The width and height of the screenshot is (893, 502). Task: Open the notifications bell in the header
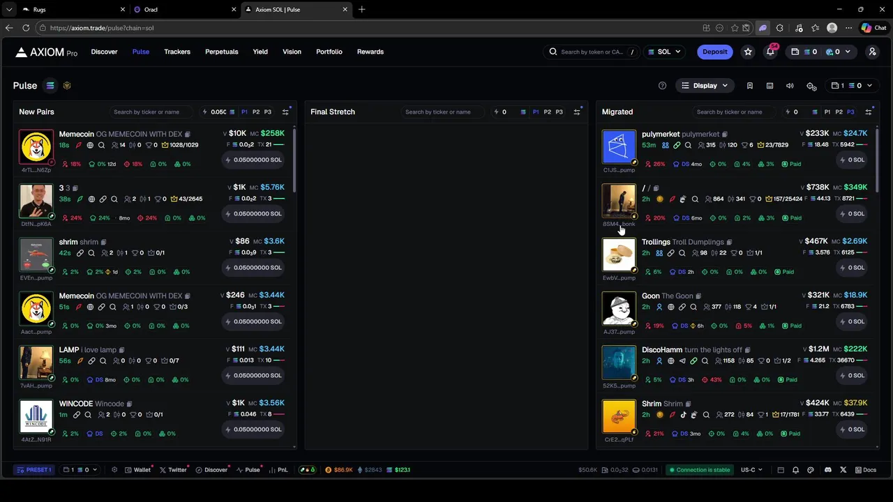[x=770, y=52]
